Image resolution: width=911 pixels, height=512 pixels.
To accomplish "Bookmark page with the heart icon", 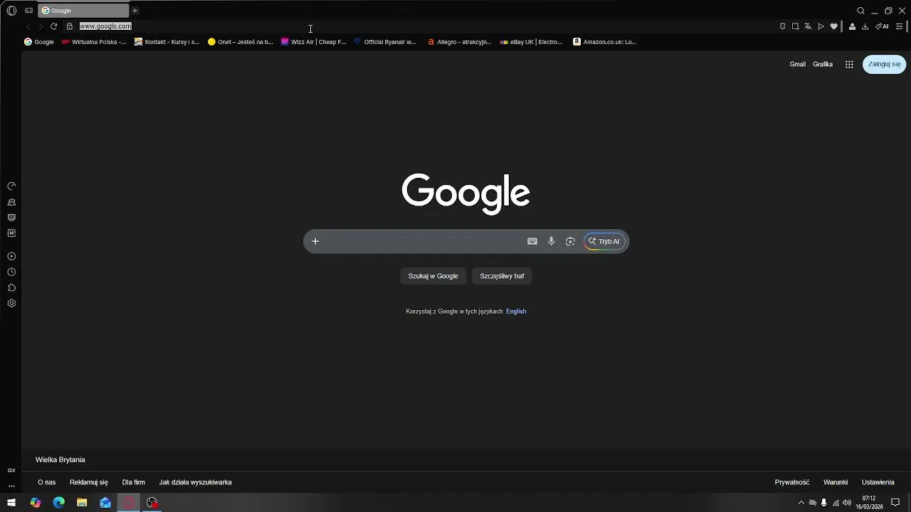I will click(833, 26).
